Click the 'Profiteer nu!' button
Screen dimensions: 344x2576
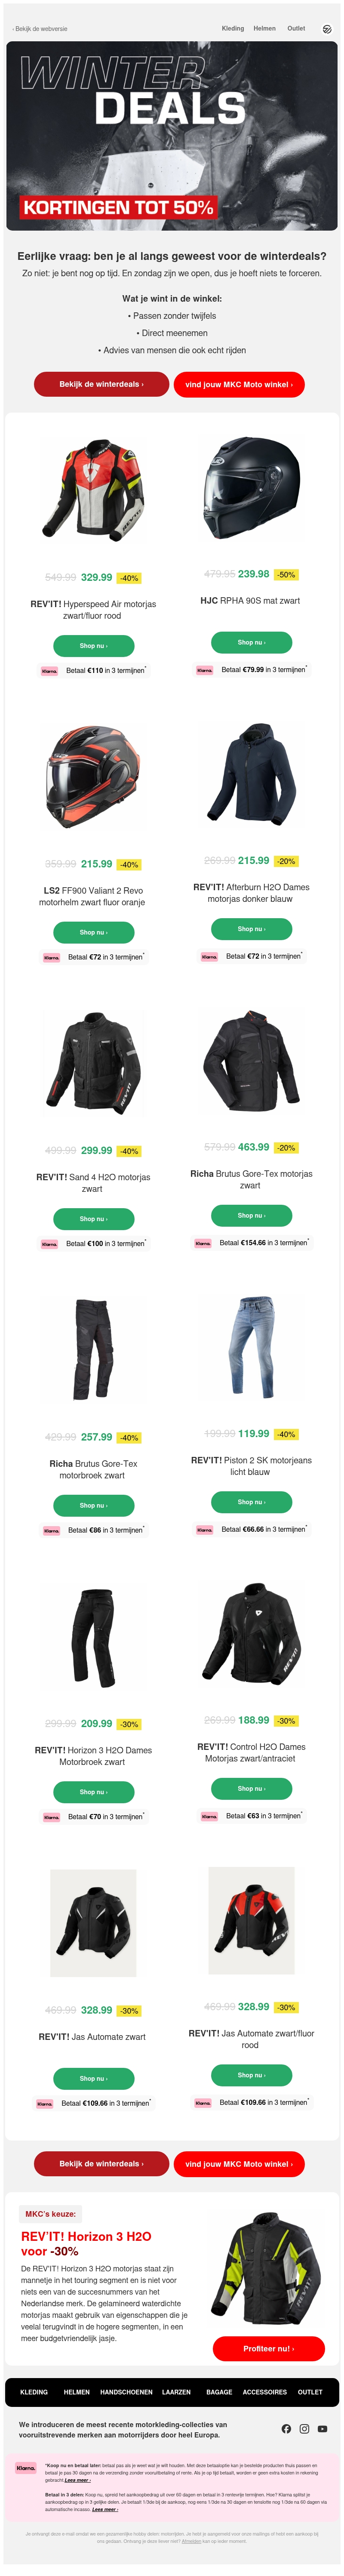(x=268, y=2348)
